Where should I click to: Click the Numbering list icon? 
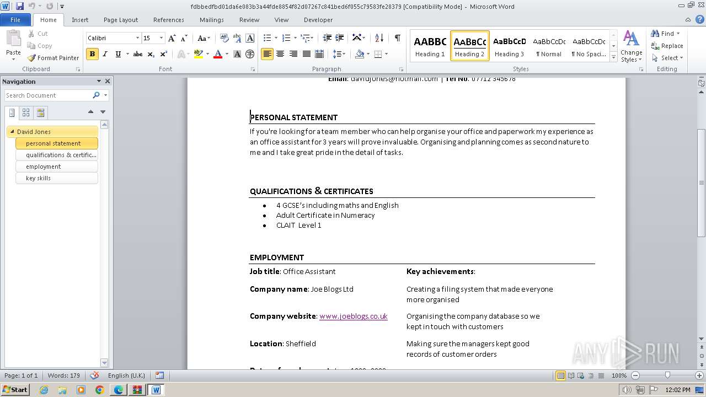point(286,38)
